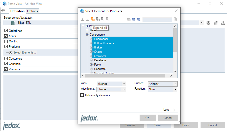Screen dimensions: 227x131
Task: Click in the element search input field
Action: click(x=157, y=19)
